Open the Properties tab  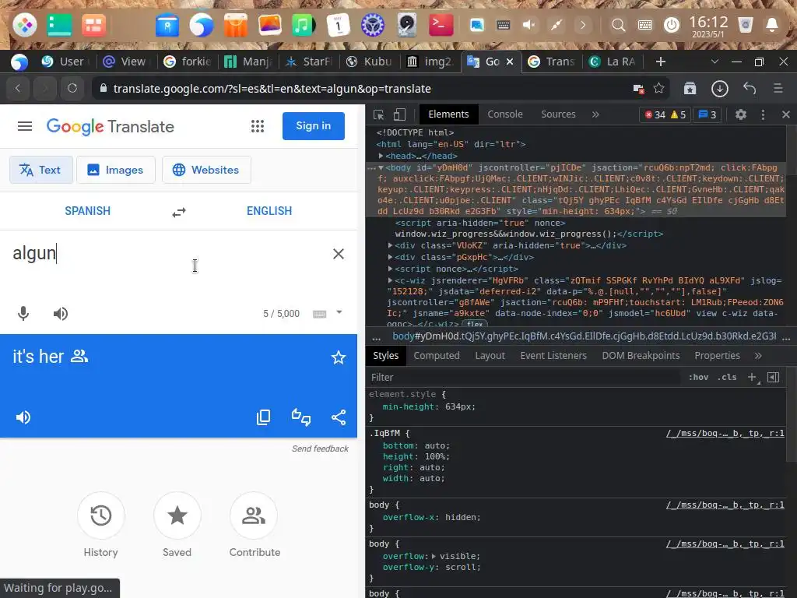tap(717, 355)
